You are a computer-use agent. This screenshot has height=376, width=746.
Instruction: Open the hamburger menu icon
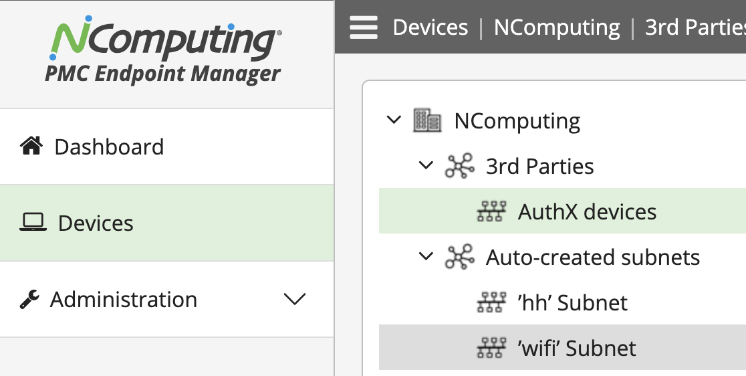pos(364,27)
